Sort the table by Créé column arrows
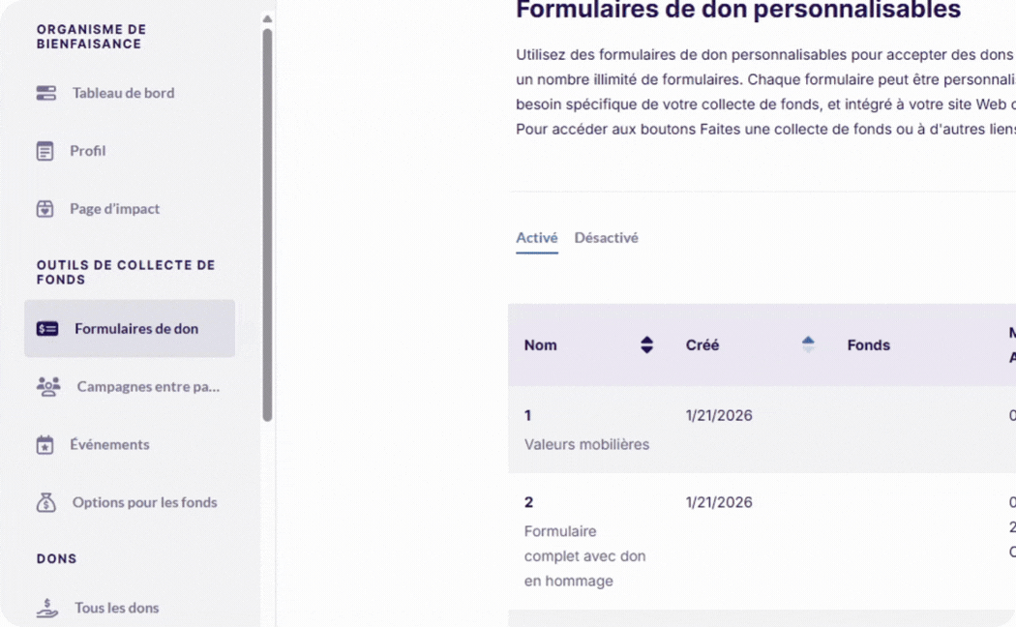1016x627 pixels. pyautogui.click(x=808, y=345)
